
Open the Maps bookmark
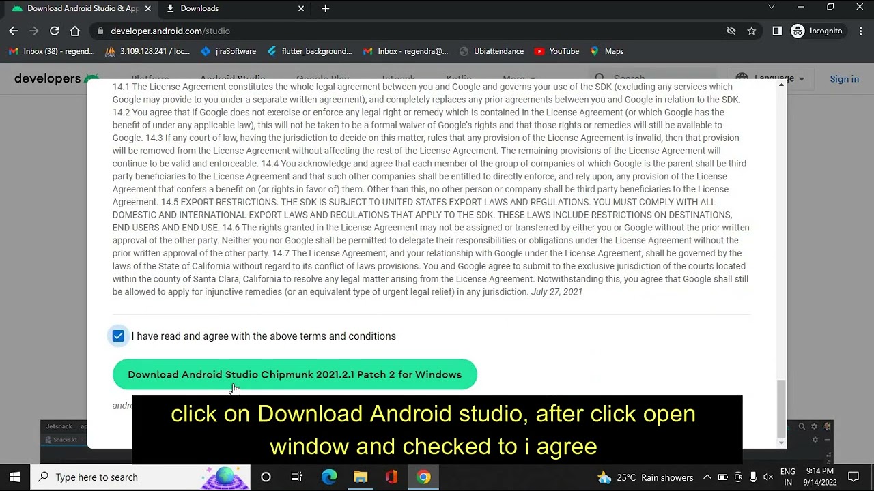[607, 51]
